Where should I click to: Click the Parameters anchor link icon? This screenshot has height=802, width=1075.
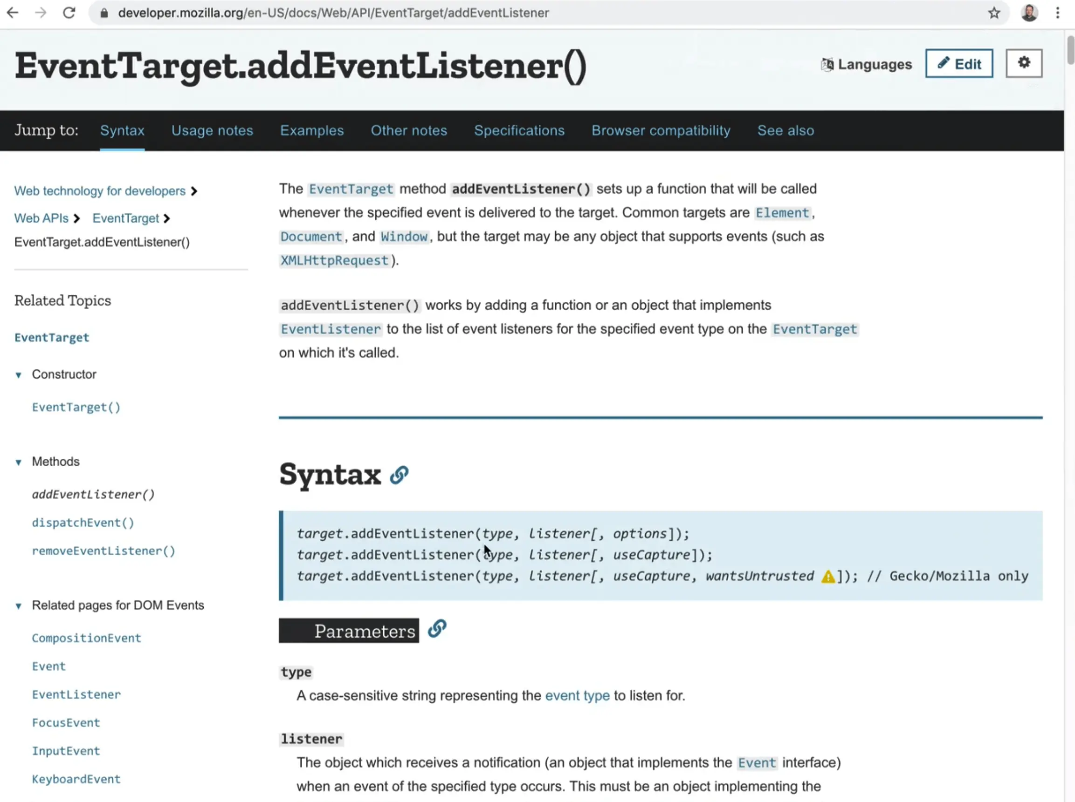(x=437, y=629)
